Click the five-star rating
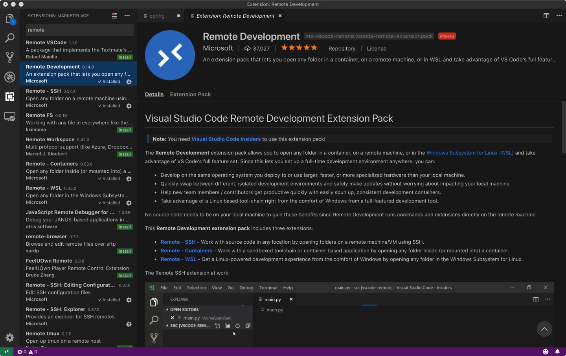The height and width of the screenshot is (356, 566). point(299,48)
